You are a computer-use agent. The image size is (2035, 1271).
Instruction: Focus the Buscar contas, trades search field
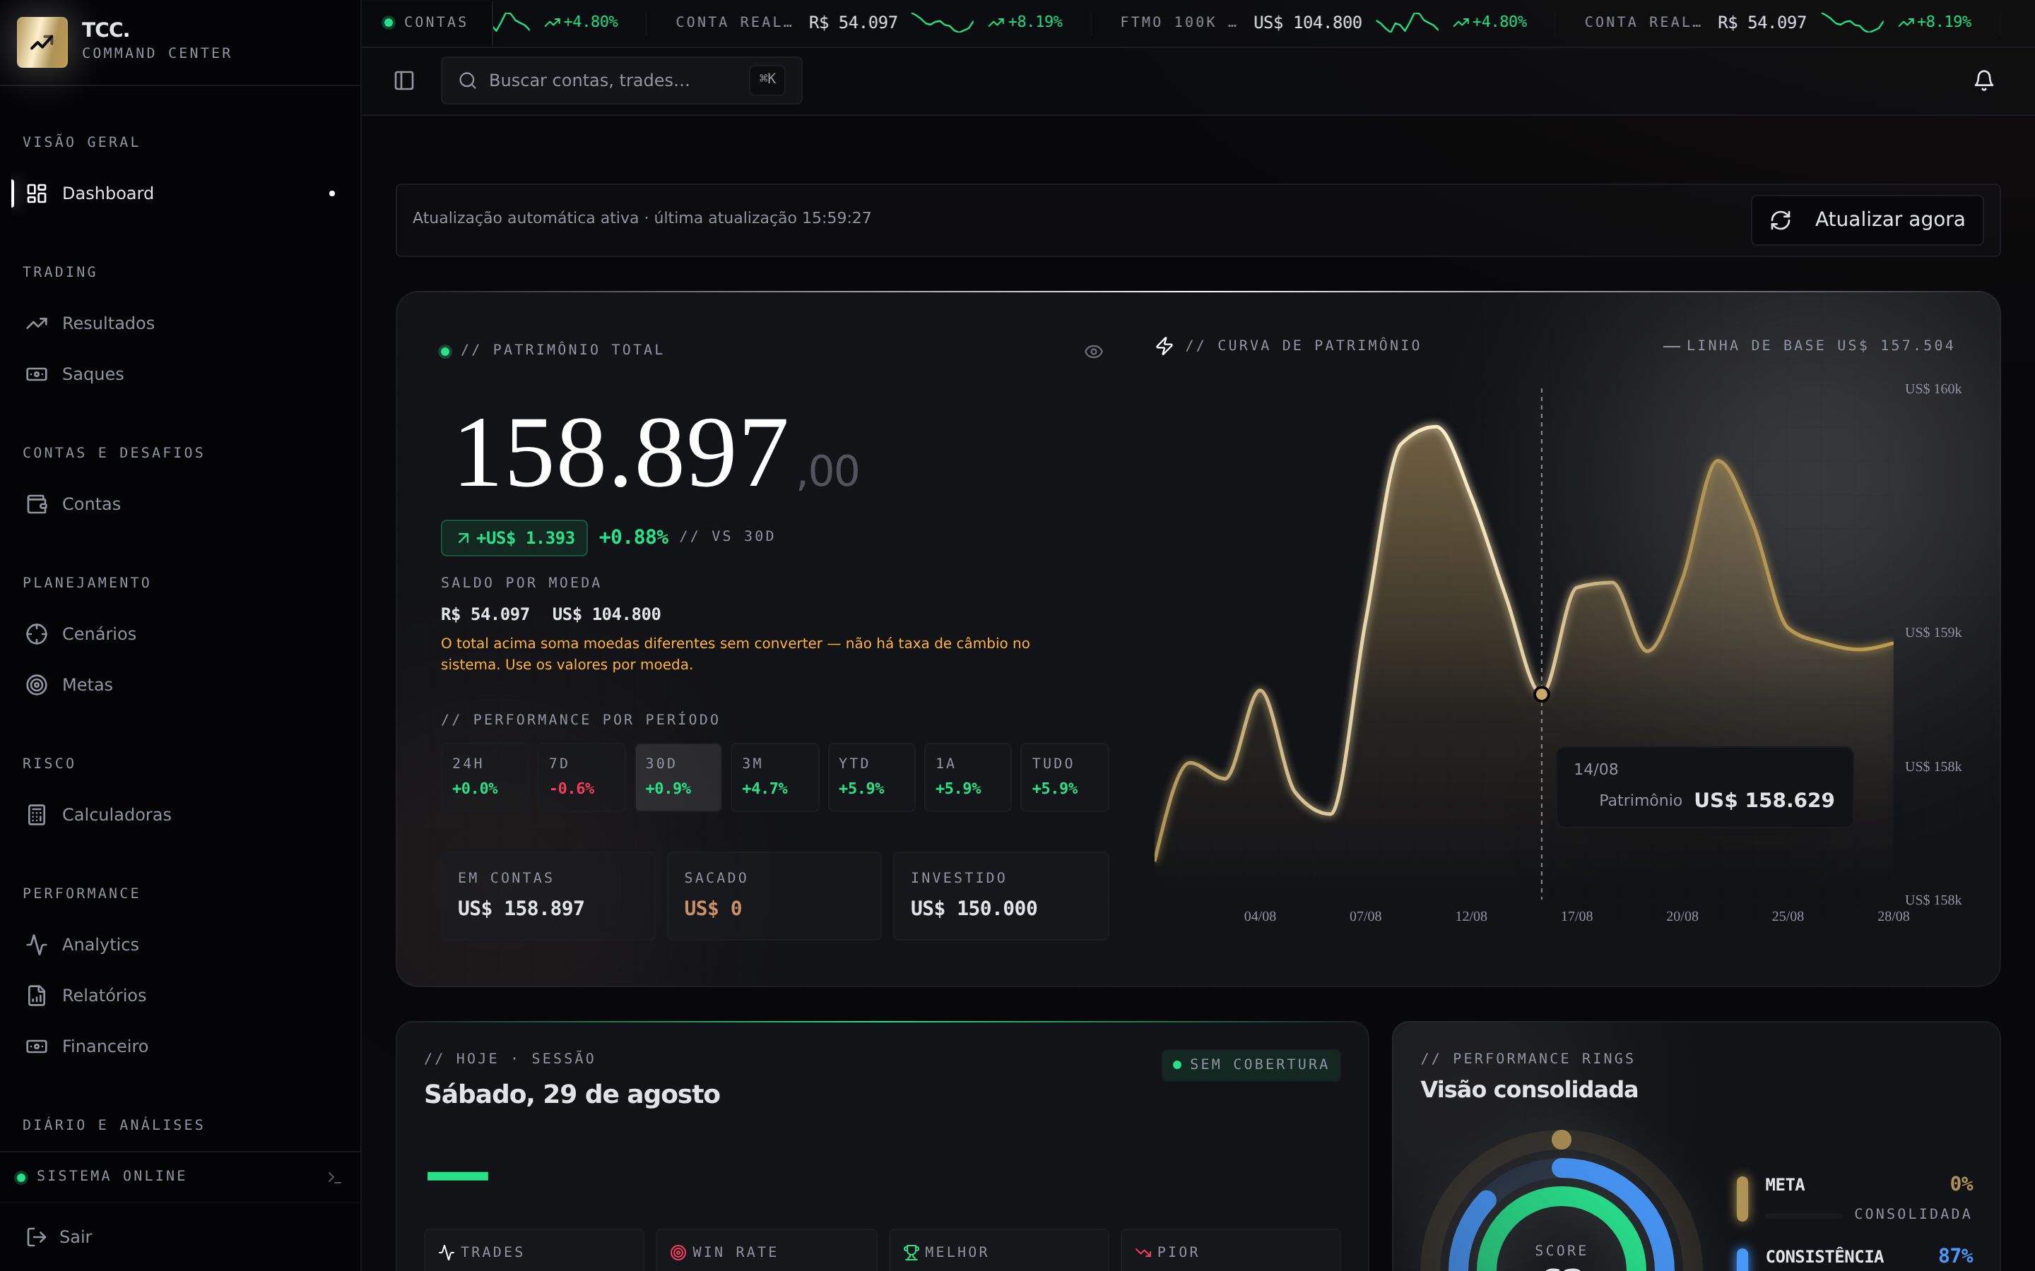(x=620, y=80)
